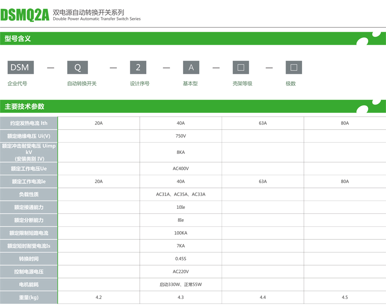Click the 10Ie value cell

[x=181, y=207]
